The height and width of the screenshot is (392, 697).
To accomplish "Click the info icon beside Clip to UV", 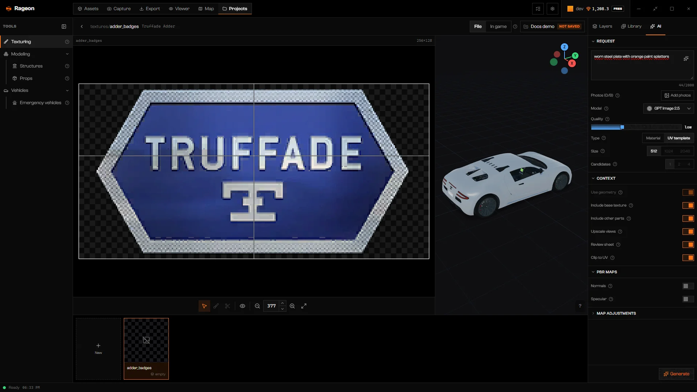I will point(612,258).
